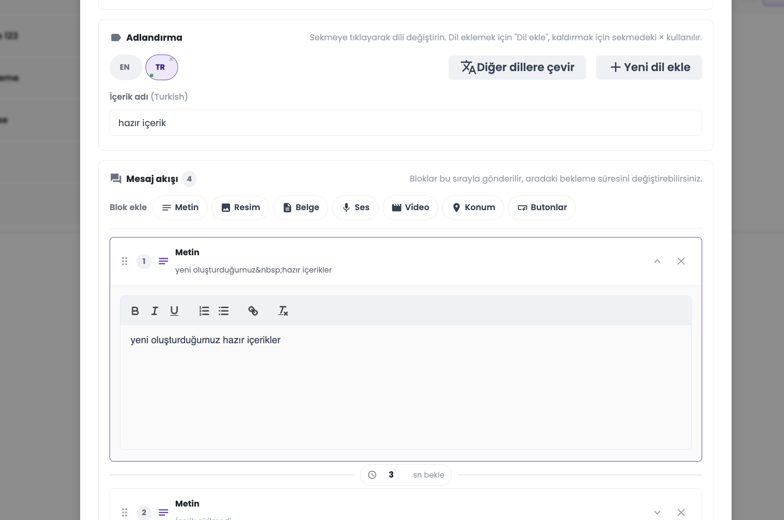Viewport: 784px width, 520px height.
Task: Insert a bulleted list
Action: coord(224,311)
